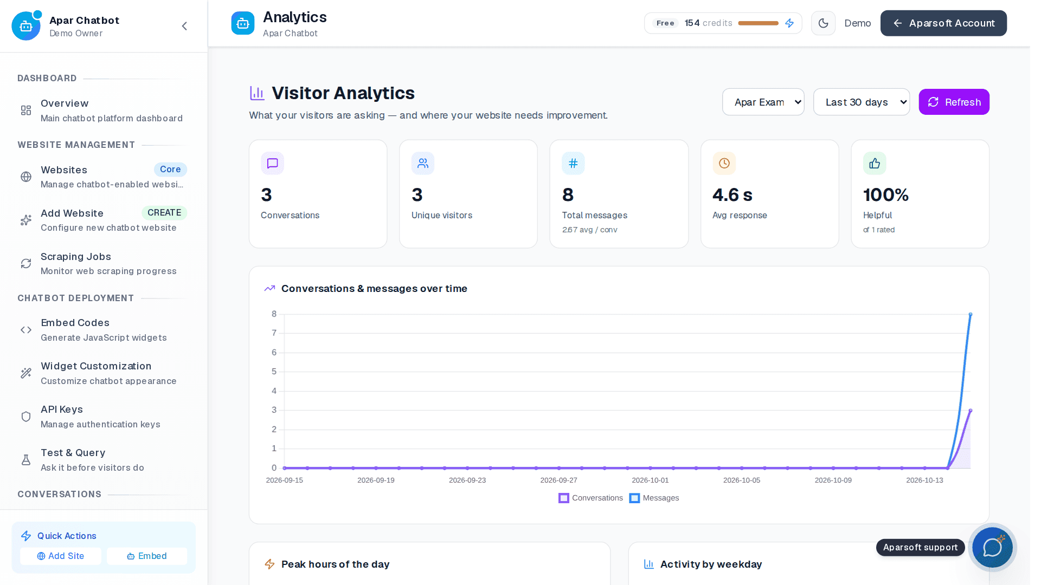Open the Last 30 days range dropdown
Image resolution: width=1041 pixels, height=585 pixels.
(862, 102)
